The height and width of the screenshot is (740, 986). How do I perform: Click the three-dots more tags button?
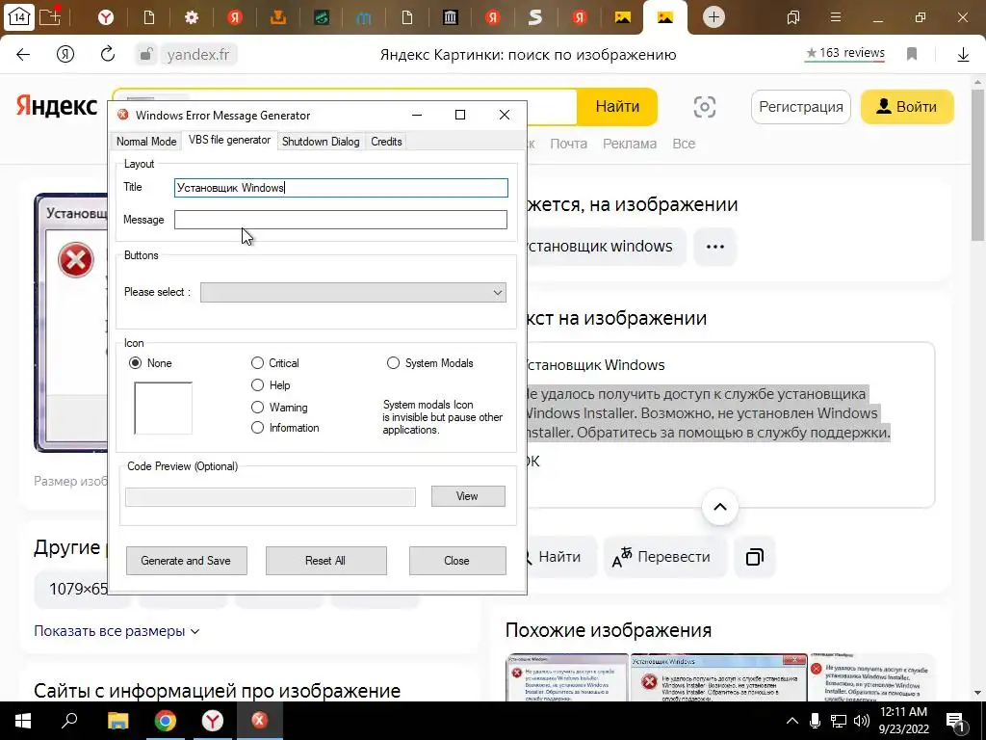pyautogui.click(x=715, y=247)
